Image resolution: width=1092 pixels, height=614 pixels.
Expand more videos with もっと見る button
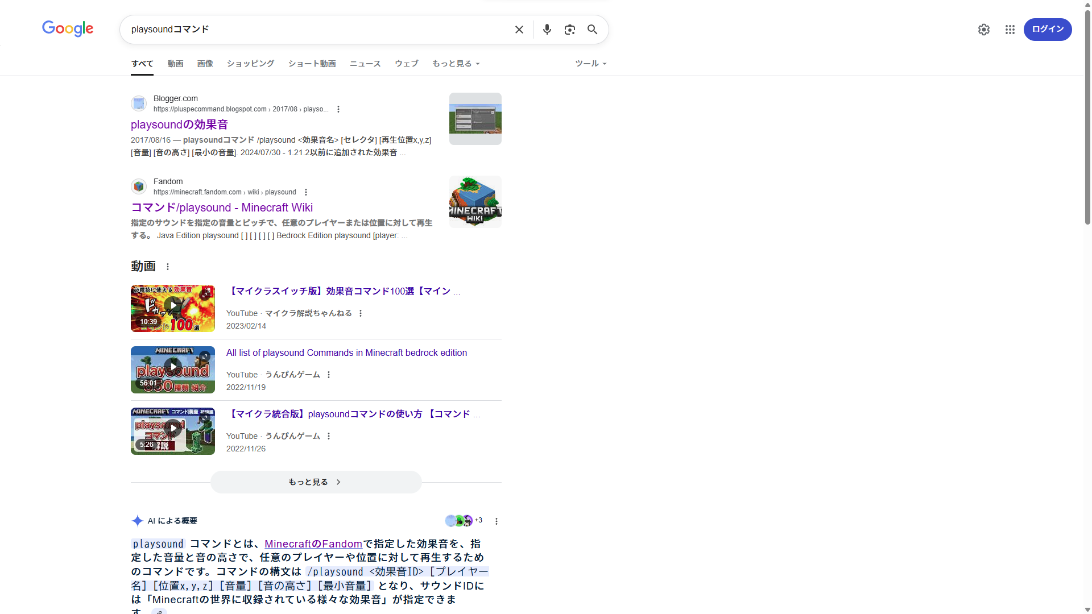coord(316,482)
